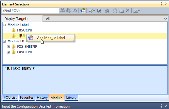169x109 pixels.
Task: Switch to the Library tab
Action: pyautogui.click(x=71, y=98)
